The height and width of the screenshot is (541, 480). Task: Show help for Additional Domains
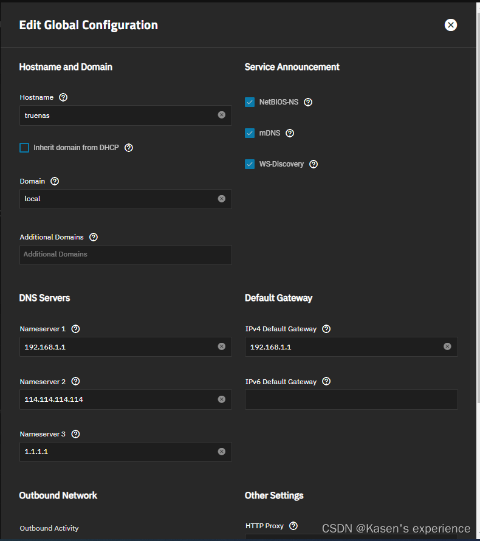(x=94, y=237)
